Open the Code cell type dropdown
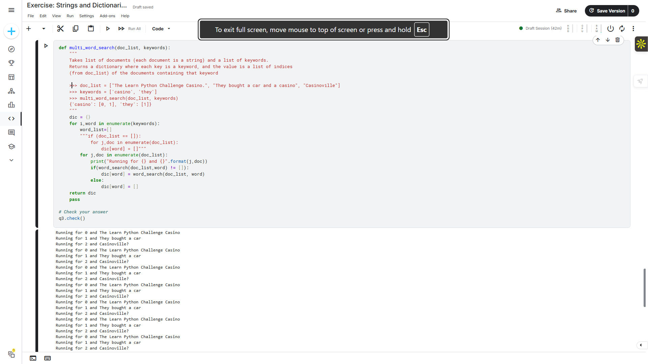Image resolution: width=648 pixels, height=364 pixels. point(161,29)
